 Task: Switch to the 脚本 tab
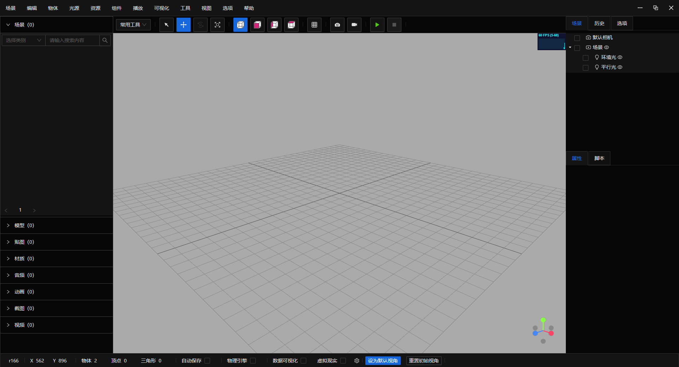pyautogui.click(x=599, y=158)
